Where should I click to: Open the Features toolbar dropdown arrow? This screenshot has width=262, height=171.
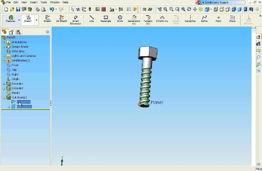pyautogui.click(x=19, y=20)
